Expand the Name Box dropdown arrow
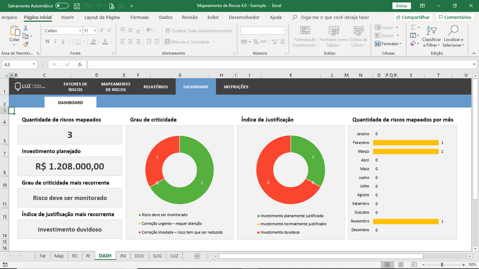The height and width of the screenshot is (269, 479). [x=34, y=65]
